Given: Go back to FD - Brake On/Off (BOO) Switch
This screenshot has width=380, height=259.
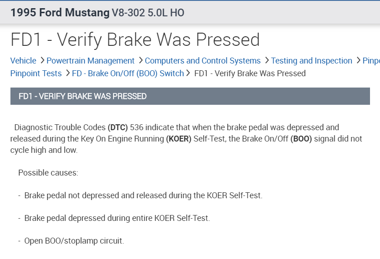Looking at the screenshot, I should click(128, 73).
